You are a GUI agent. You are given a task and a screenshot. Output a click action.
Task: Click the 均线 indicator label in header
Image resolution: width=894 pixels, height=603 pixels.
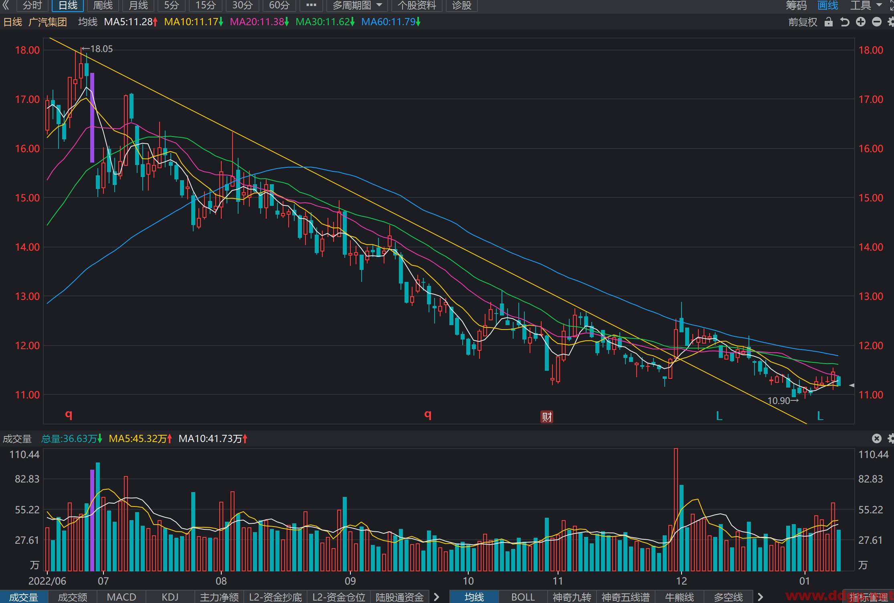pos(88,22)
